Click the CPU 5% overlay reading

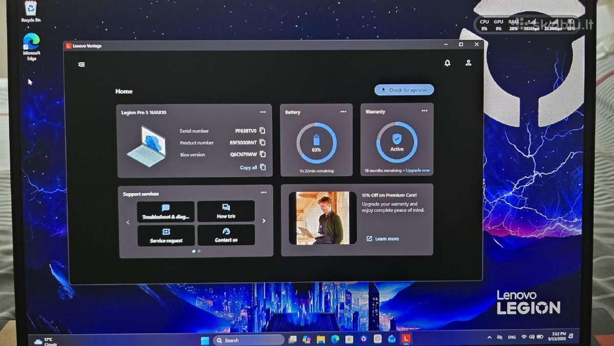point(484,25)
